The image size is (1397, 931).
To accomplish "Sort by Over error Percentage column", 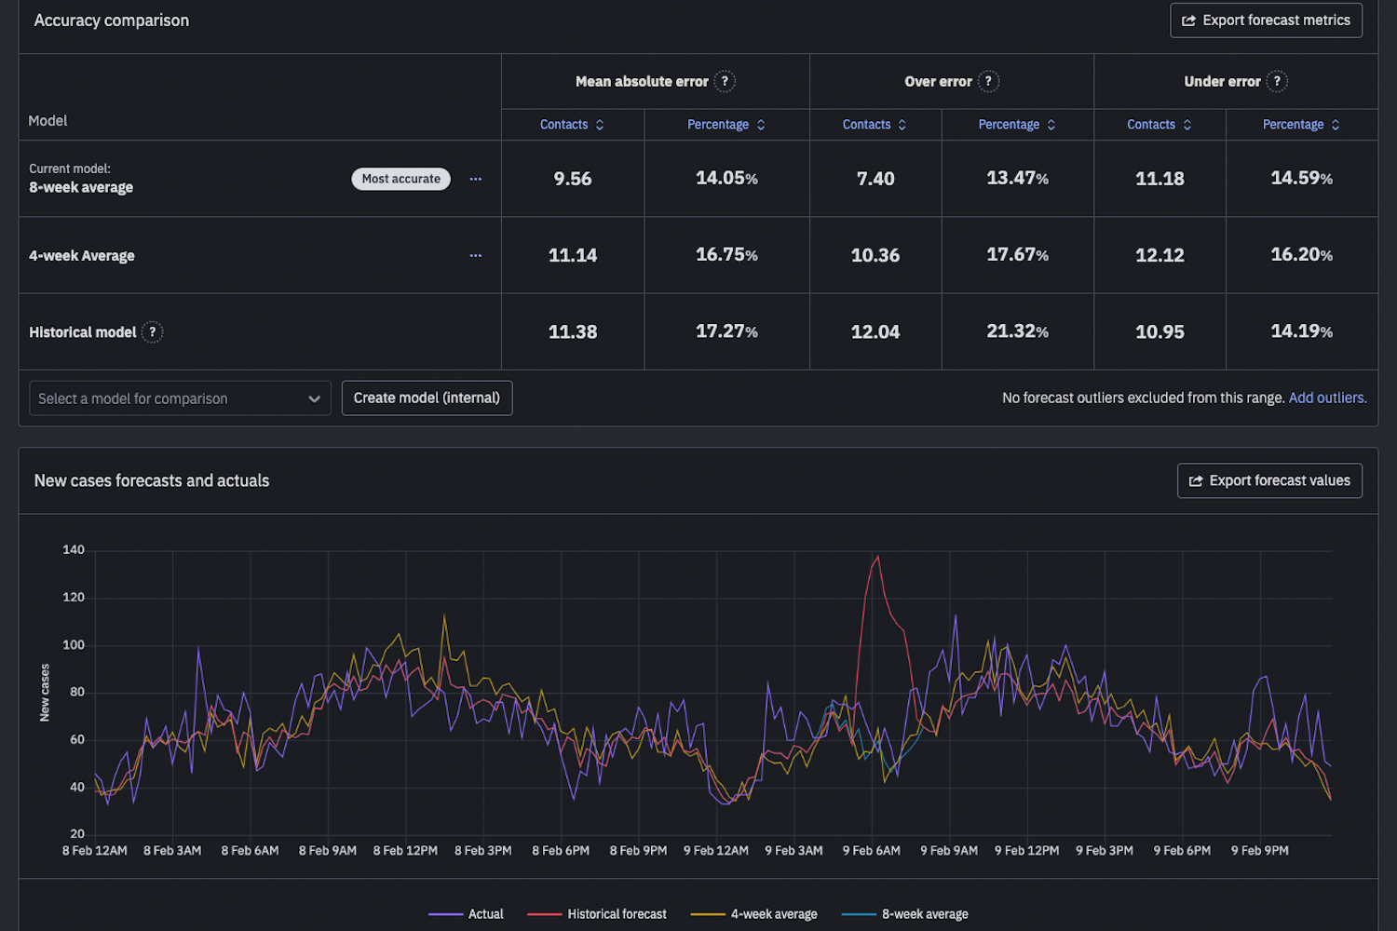I will click(1016, 125).
